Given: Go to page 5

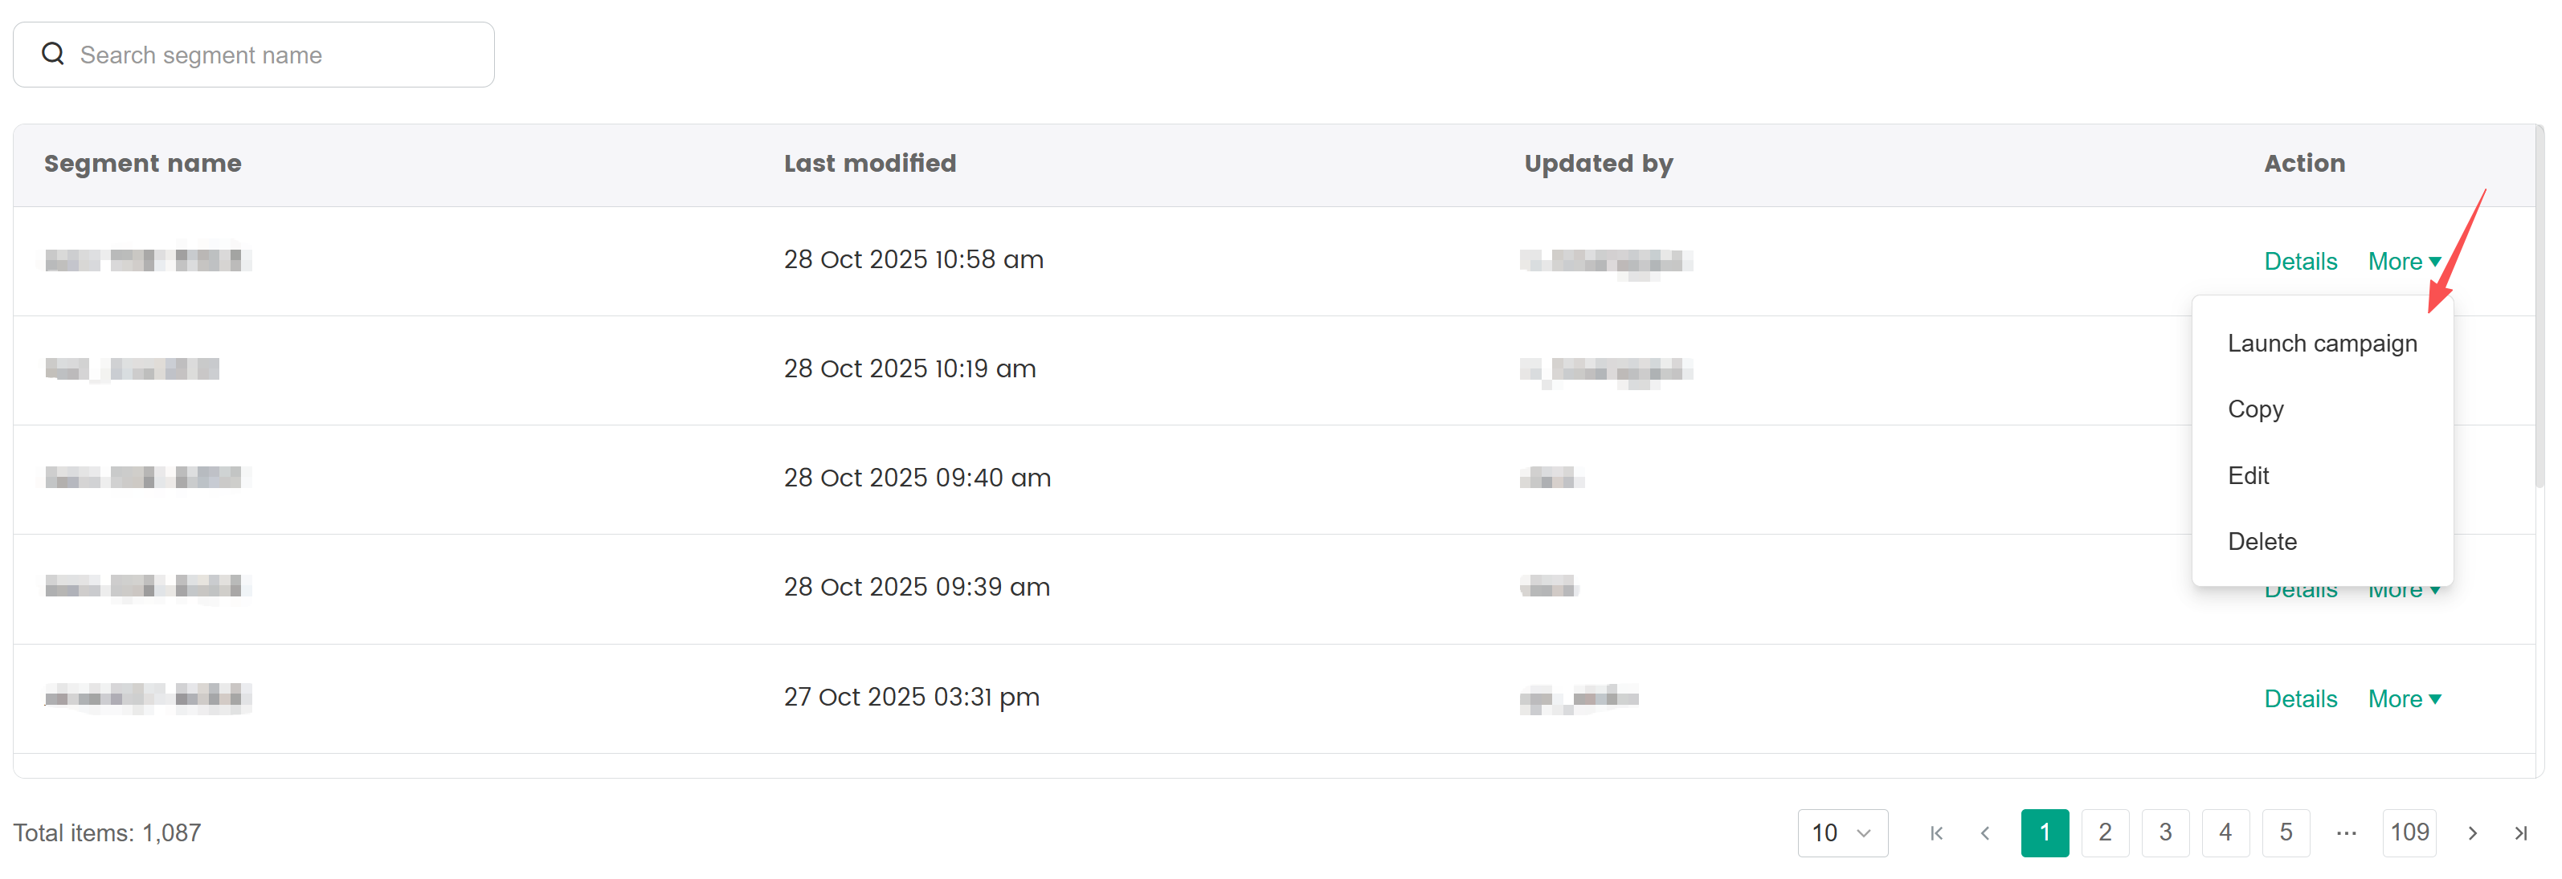Looking at the screenshot, I should 2286,832.
